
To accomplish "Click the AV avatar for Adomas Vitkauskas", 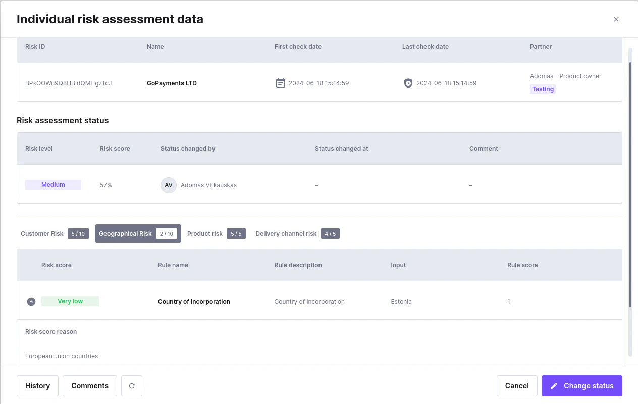I will click(x=169, y=185).
